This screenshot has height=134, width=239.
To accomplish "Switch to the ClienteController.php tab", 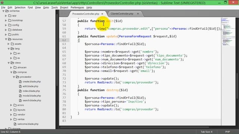I will [x=122, y=14].
